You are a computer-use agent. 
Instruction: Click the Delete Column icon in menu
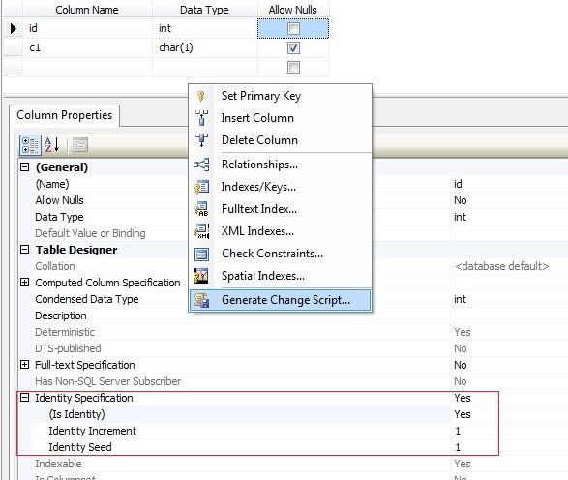pos(201,140)
